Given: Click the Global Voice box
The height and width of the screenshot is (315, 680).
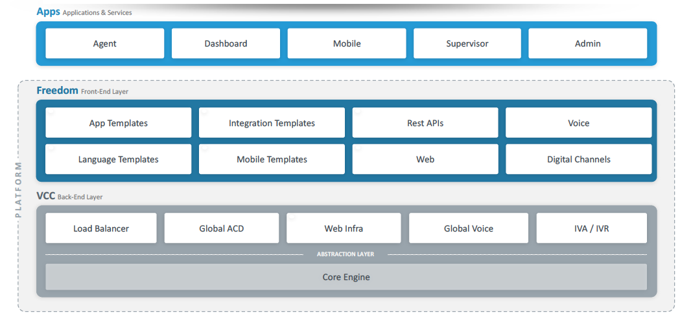Looking at the screenshot, I should click(x=468, y=228).
